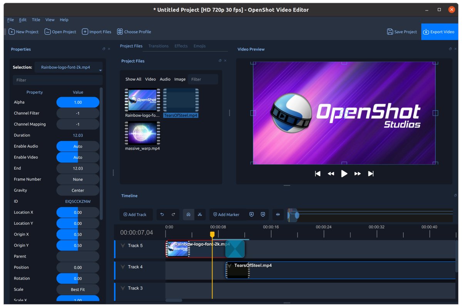Center the timeline on the playhead
This screenshot has height=308, width=462.
pos(278,214)
